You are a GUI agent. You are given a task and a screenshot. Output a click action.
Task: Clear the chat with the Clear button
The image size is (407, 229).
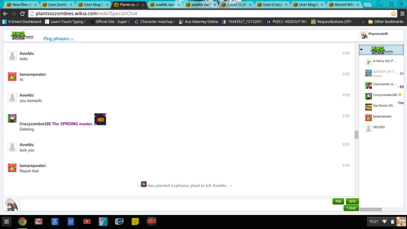tap(351, 208)
